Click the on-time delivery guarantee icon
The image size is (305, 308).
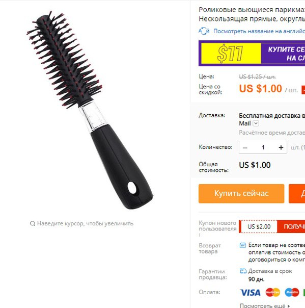coord(243,271)
